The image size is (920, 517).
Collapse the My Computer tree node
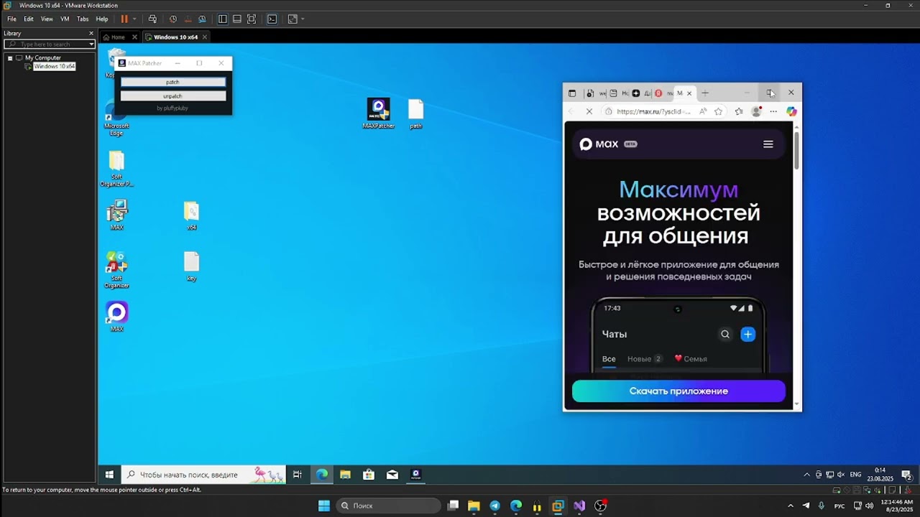click(x=10, y=57)
